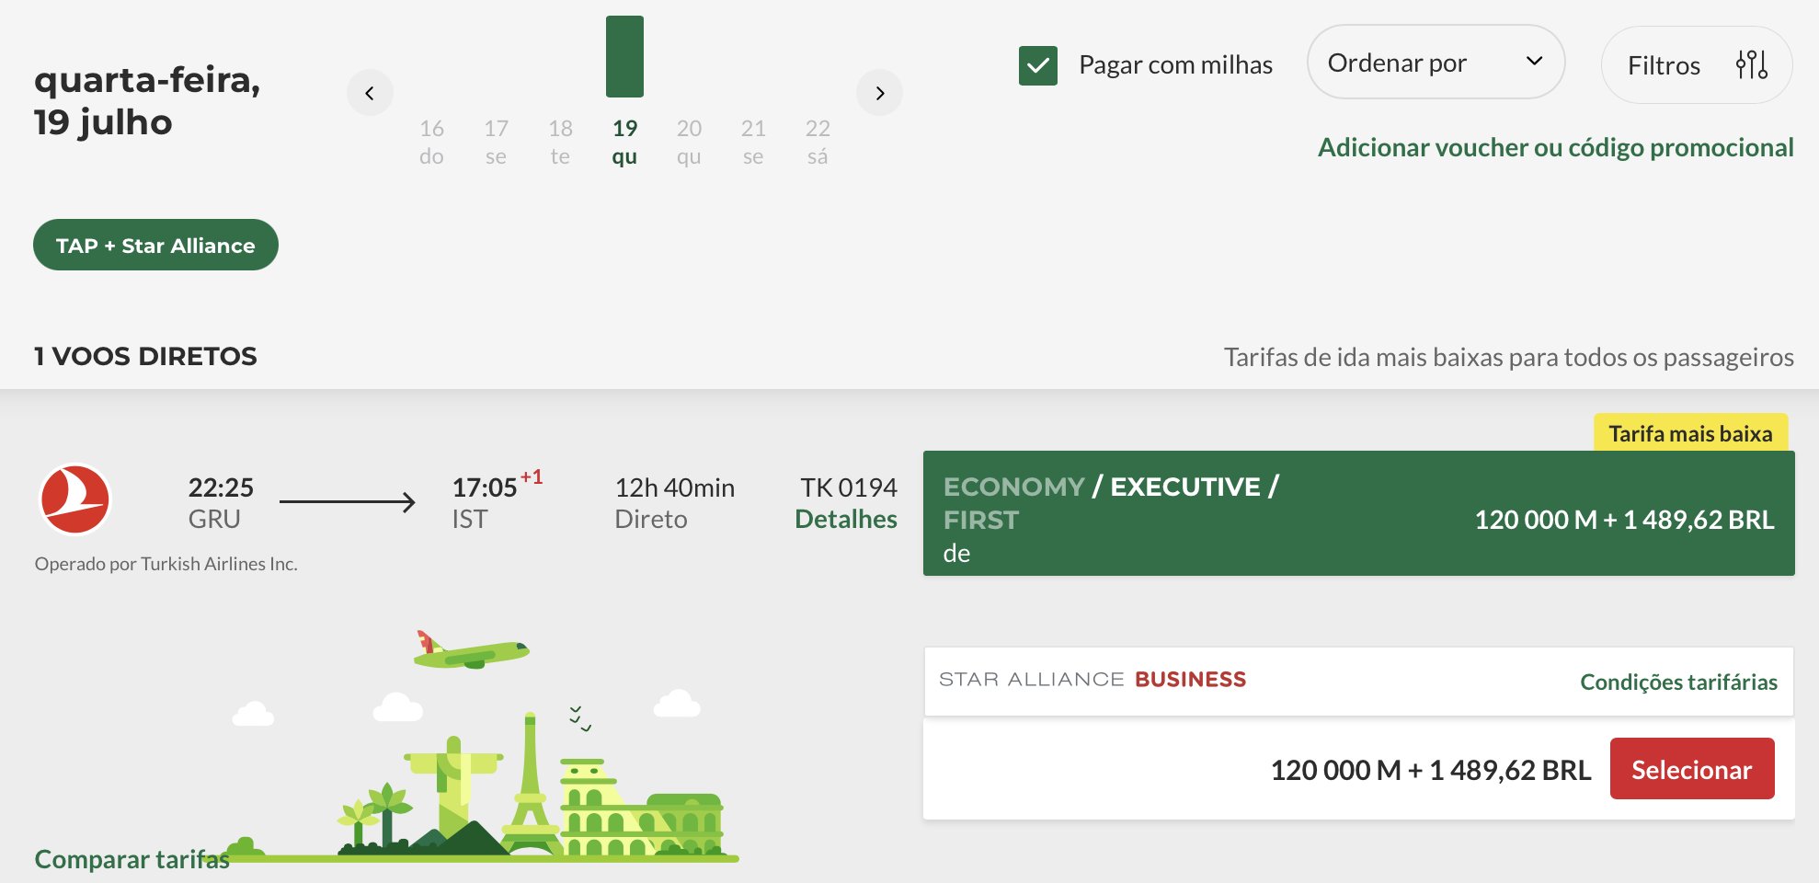Click the Ordenar por chevron arrow
This screenshot has height=883, width=1819.
tap(1534, 62)
